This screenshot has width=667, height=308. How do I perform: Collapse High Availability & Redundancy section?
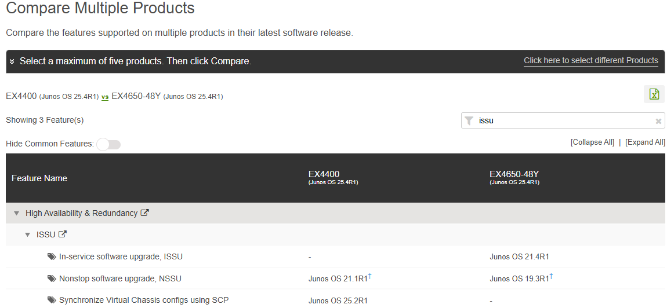pyautogui.click(x=16, y=214)
